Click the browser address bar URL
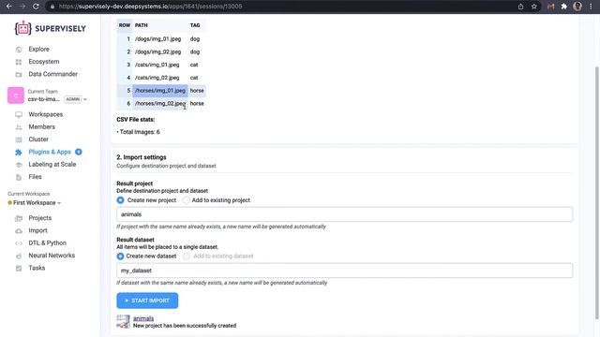Screen dimensions: 600x337 pyautogui.click(x=150, y=7)
